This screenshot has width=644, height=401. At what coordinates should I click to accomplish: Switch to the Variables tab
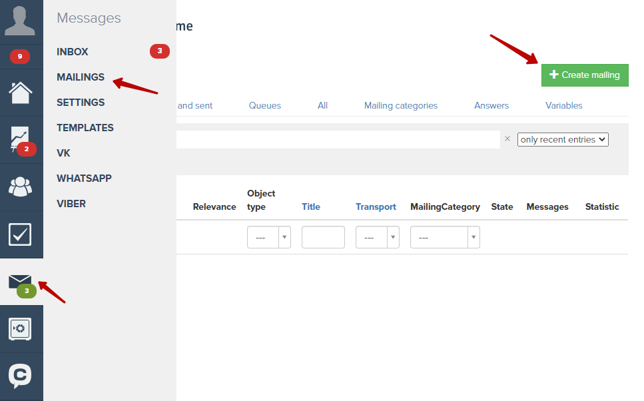[x=564, y=106]
